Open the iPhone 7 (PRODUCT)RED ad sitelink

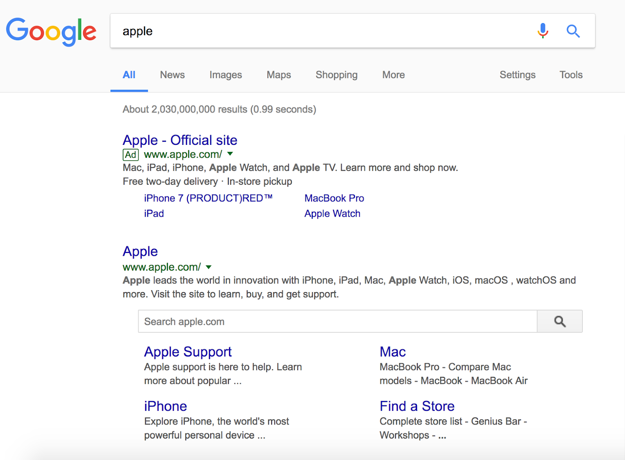208,198
